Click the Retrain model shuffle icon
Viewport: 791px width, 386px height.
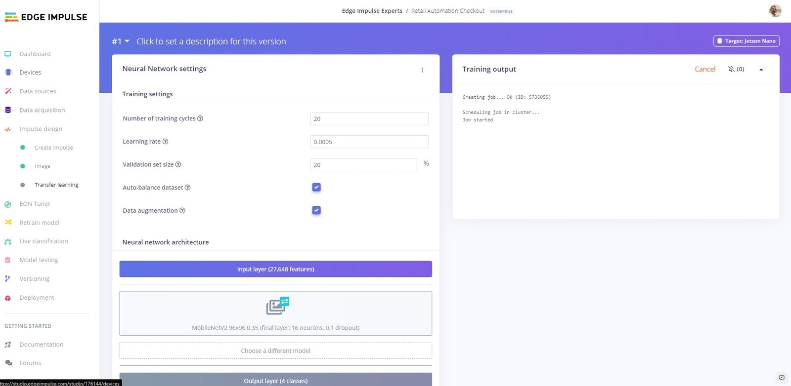click(x=8, y=223)
